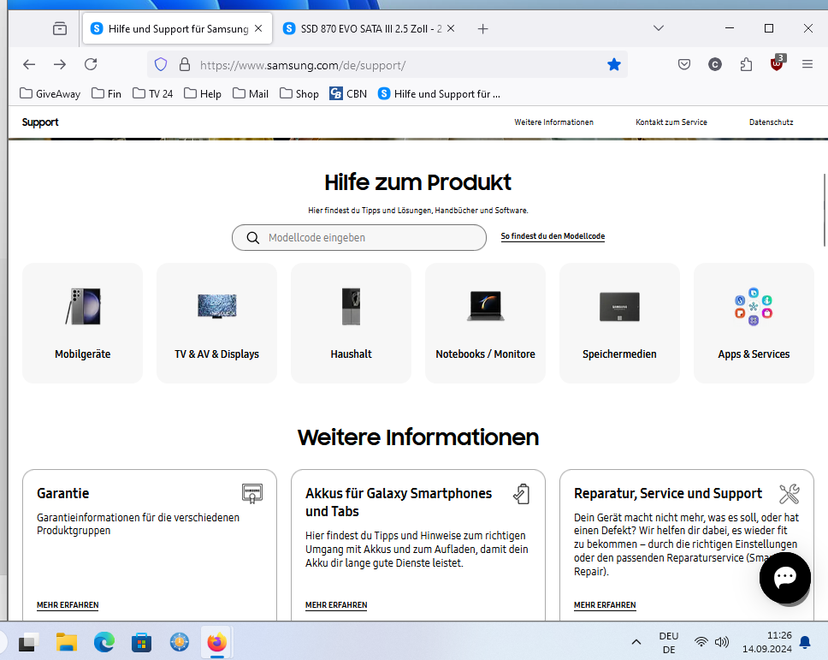828x660 pixels.
Task: Expand the list all tabs chevron
Action: (x=658, y=28)
